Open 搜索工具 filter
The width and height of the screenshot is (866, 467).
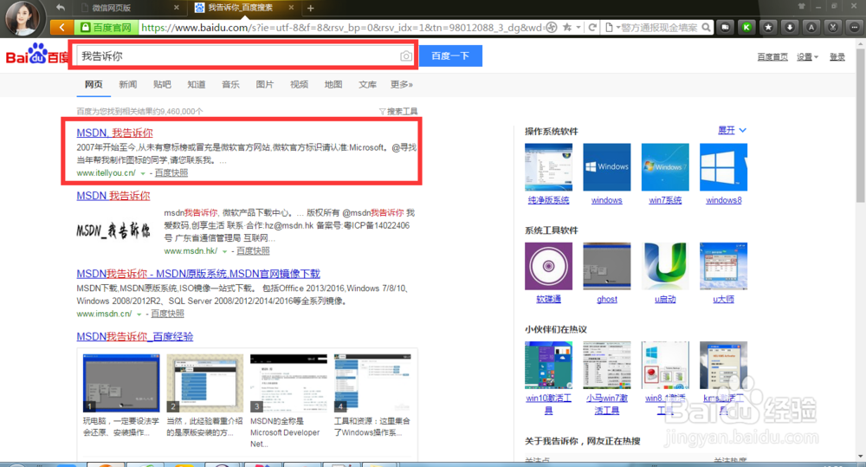[x=398, y=111]
